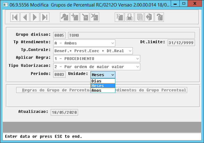Select Anos in the Unidade list
204x143 pixels.
pyautogui.click(x=103, y=90)
